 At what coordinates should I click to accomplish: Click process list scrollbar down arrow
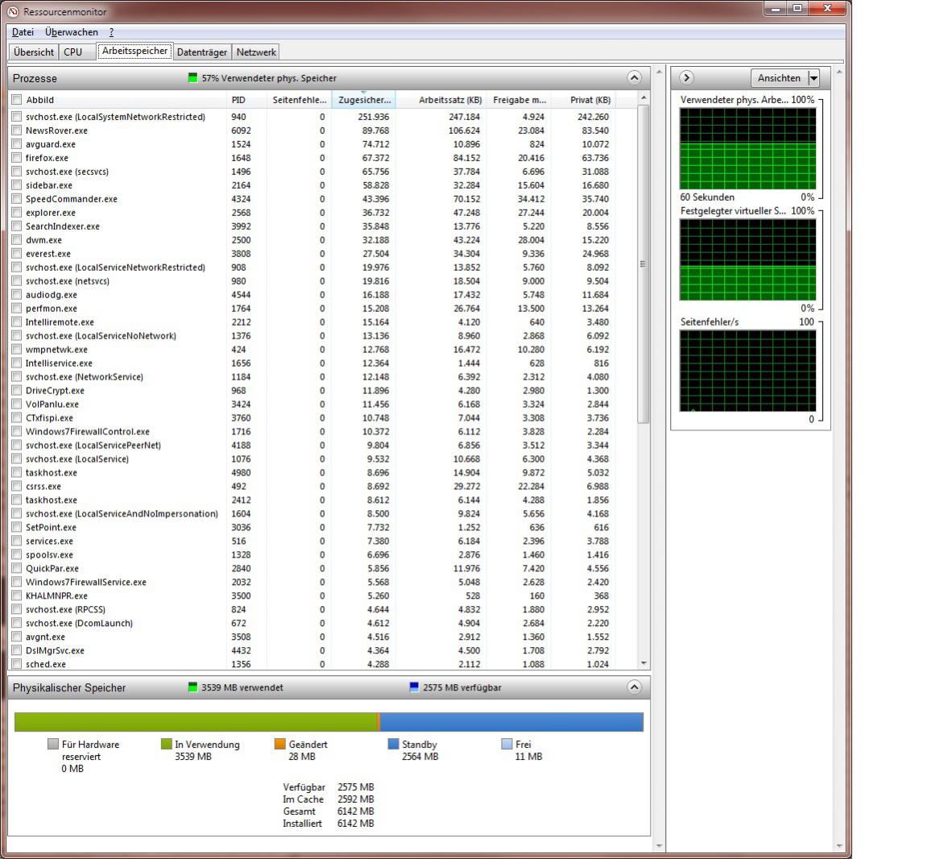[644, 664]
